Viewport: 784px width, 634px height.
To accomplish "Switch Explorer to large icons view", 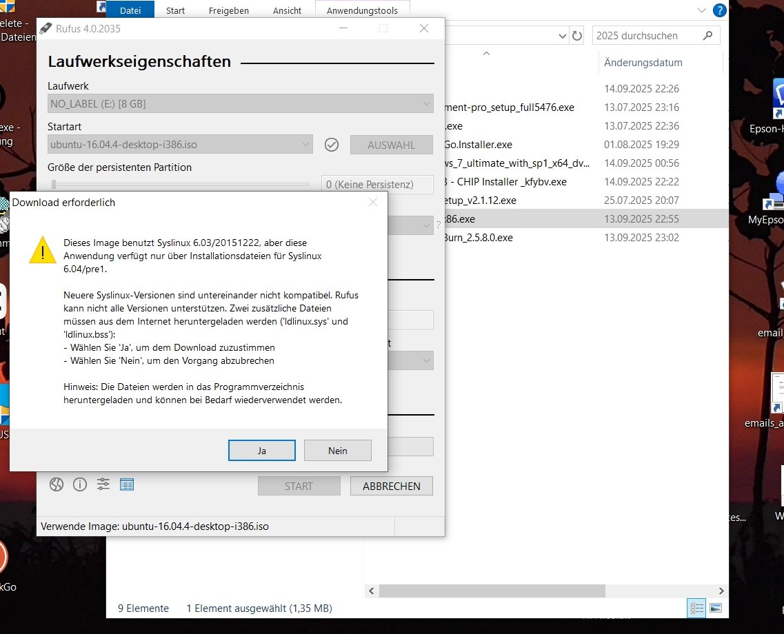I will point(716,608).
